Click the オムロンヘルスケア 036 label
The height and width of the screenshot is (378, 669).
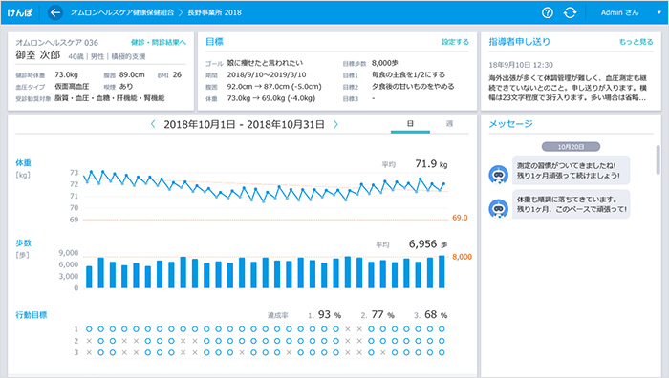[x=56, y=43]
